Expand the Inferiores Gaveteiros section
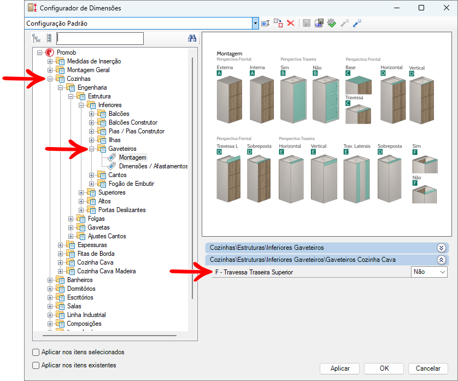This screenshot has width=458, height=381. [x=441, y=248]
